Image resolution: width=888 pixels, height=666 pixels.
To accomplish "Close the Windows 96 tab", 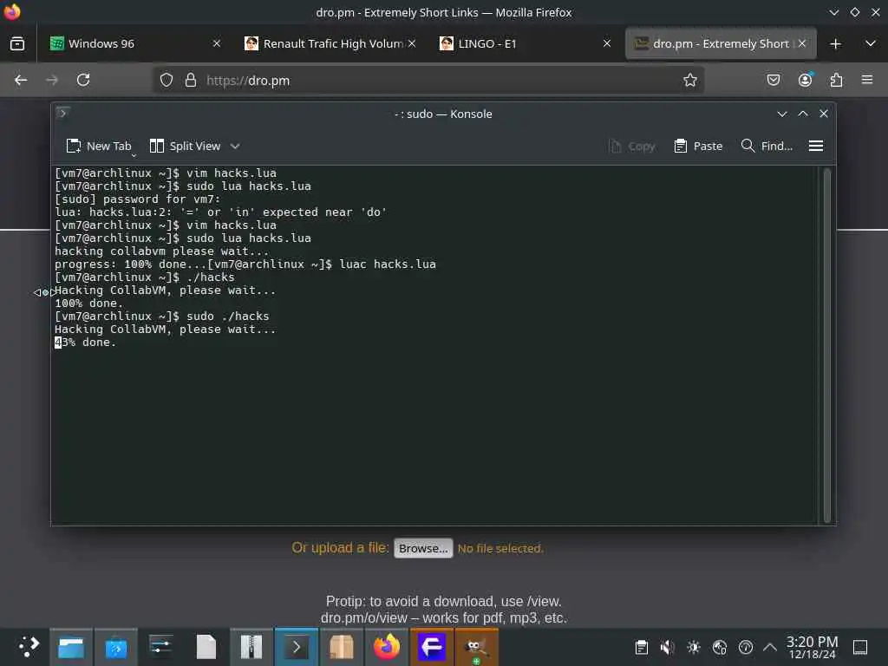I will 216,43.
